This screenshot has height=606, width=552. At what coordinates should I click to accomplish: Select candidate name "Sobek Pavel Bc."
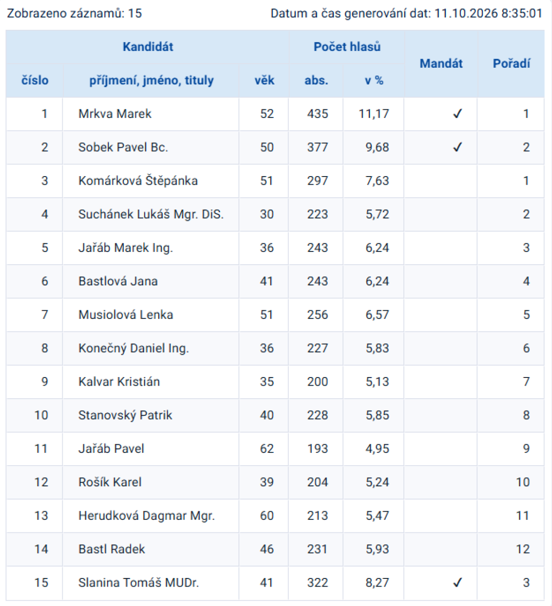(123, 147)
